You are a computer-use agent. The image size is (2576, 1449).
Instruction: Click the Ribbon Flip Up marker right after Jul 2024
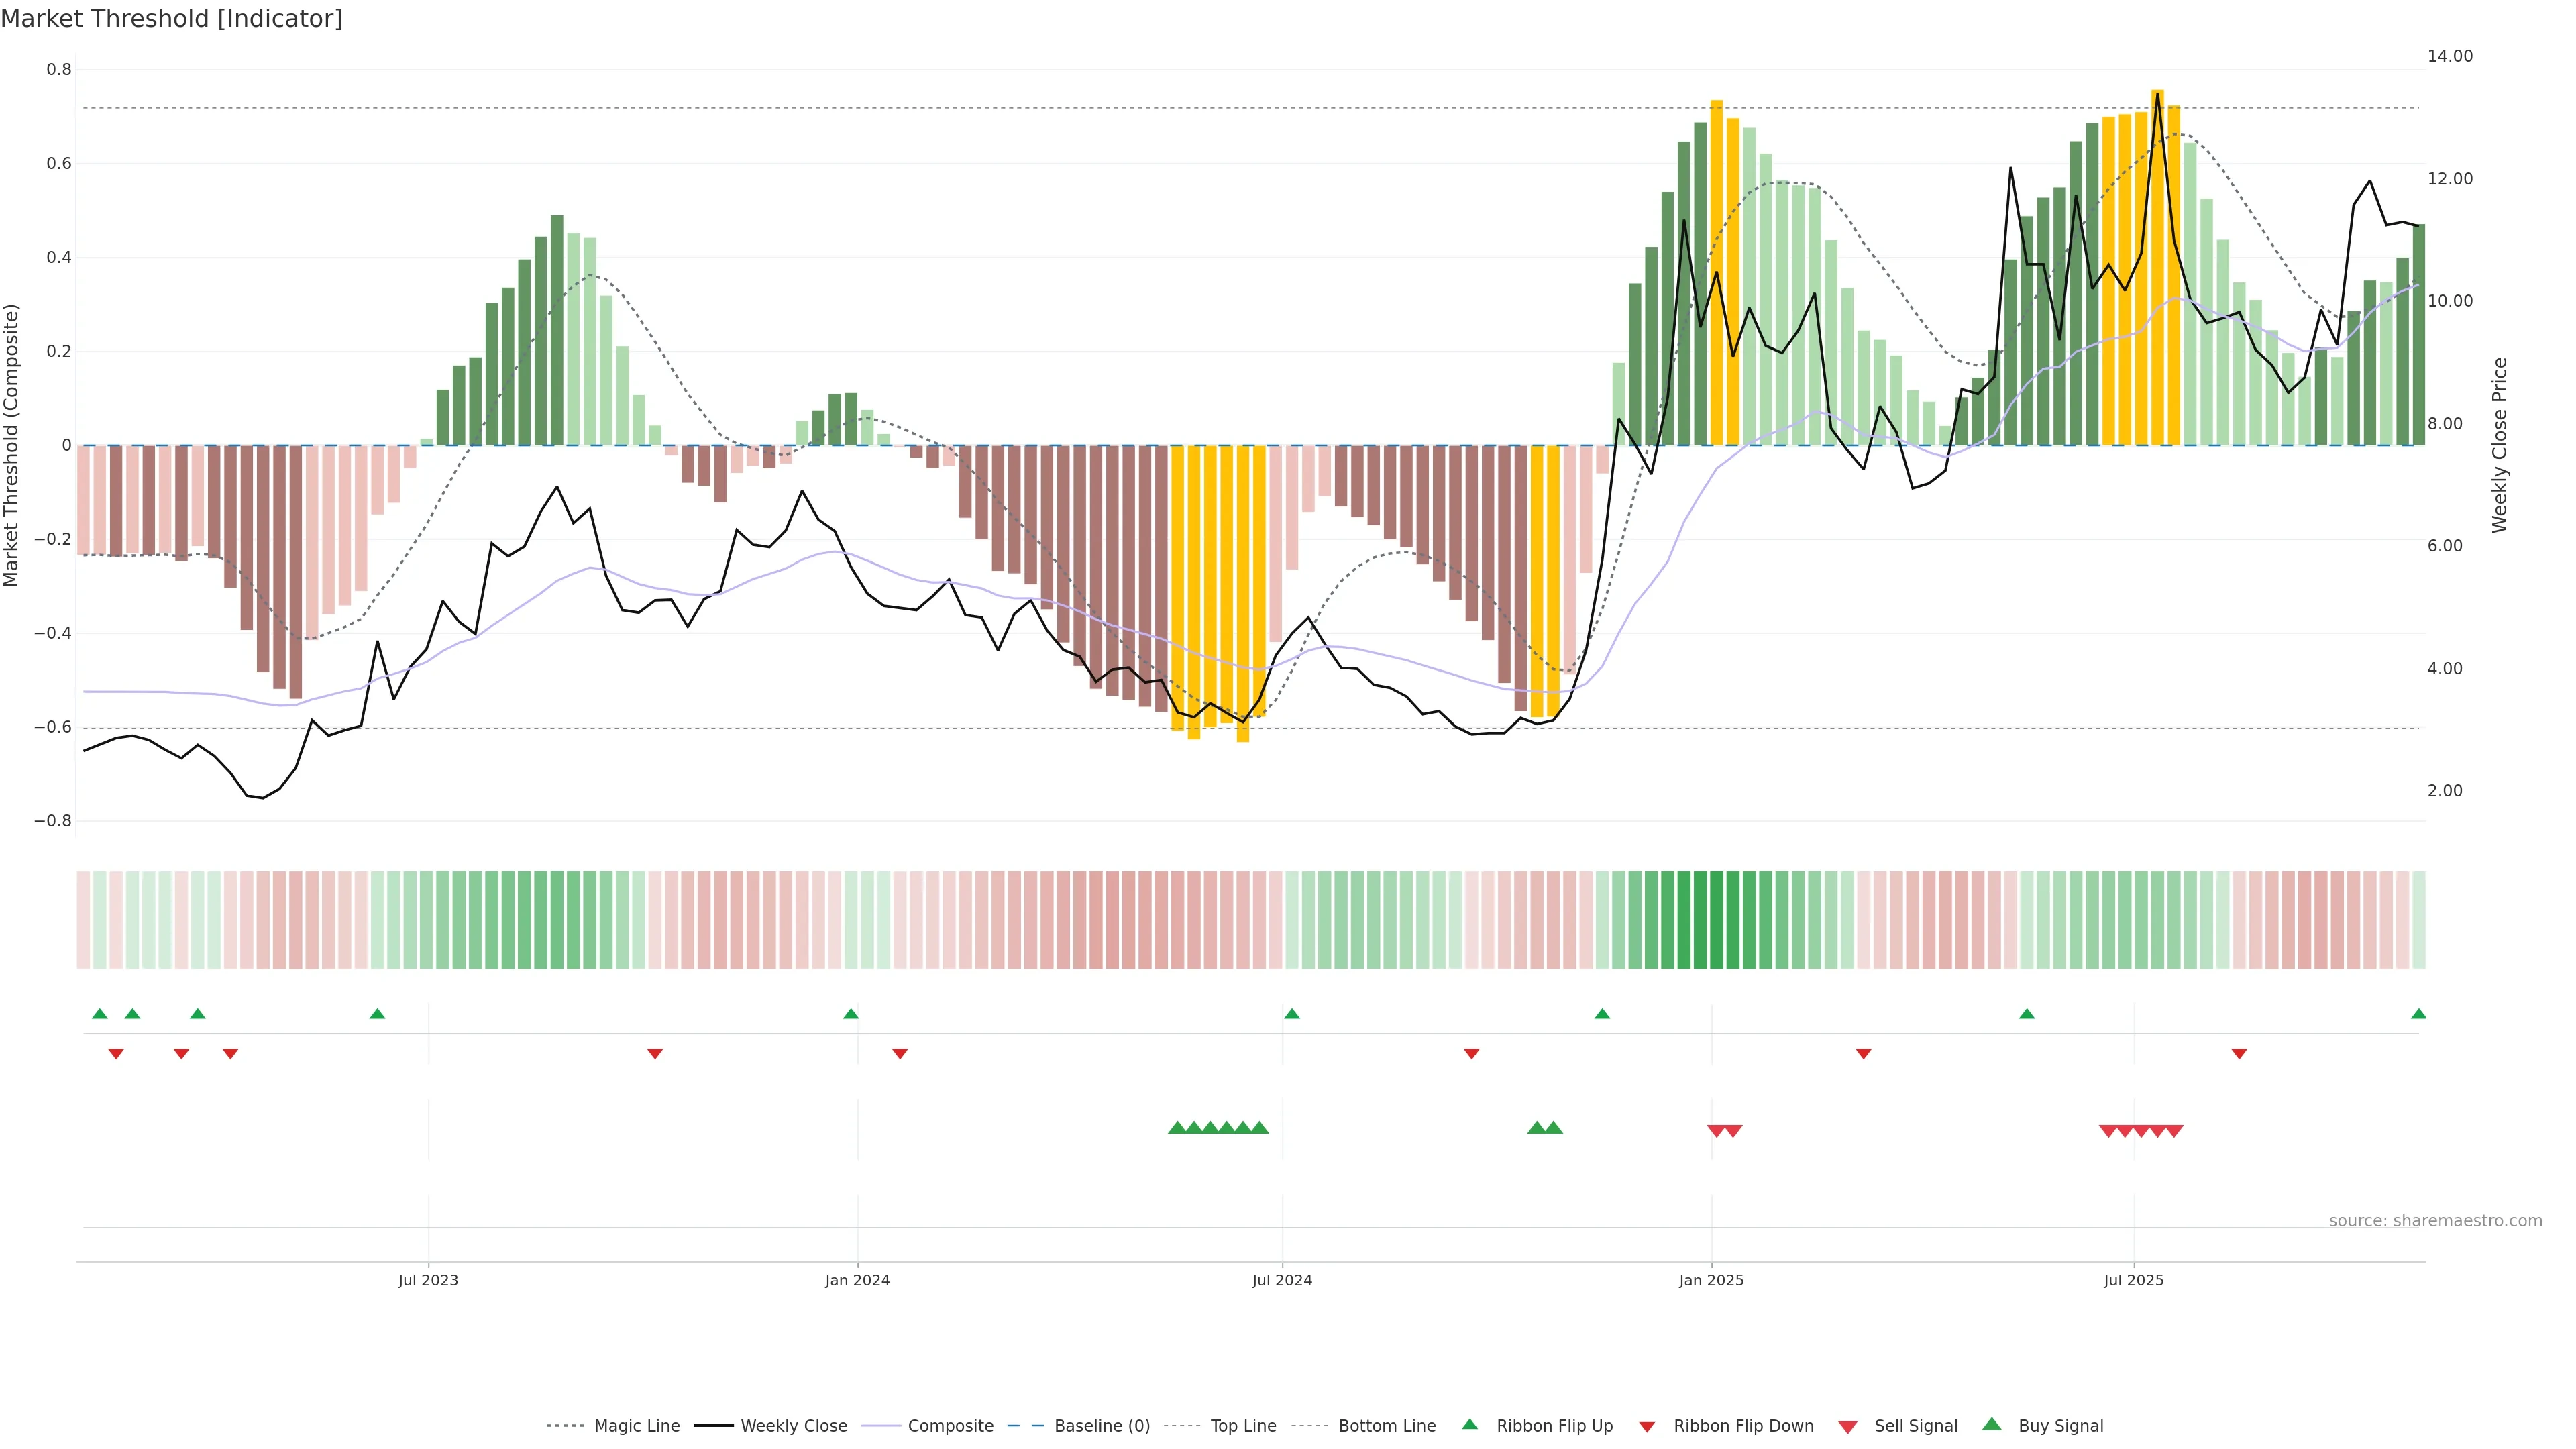point(1292,1014)
